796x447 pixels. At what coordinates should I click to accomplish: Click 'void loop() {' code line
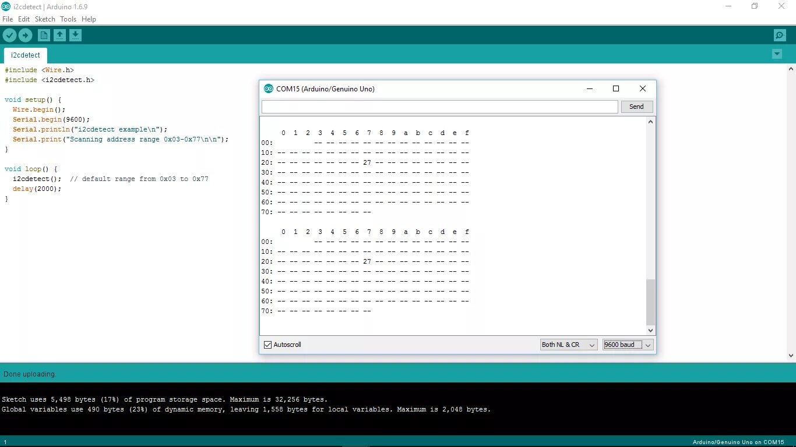pos(31,169)
